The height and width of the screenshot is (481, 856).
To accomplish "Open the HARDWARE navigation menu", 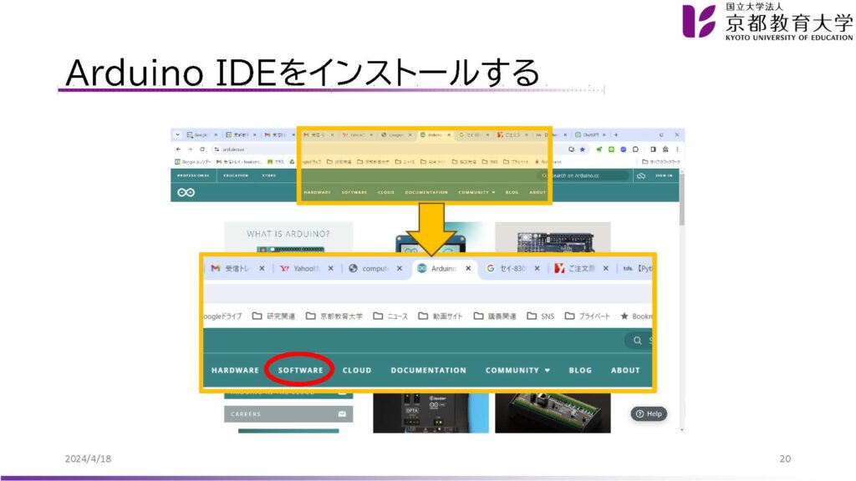I will (x=235, y=370).
